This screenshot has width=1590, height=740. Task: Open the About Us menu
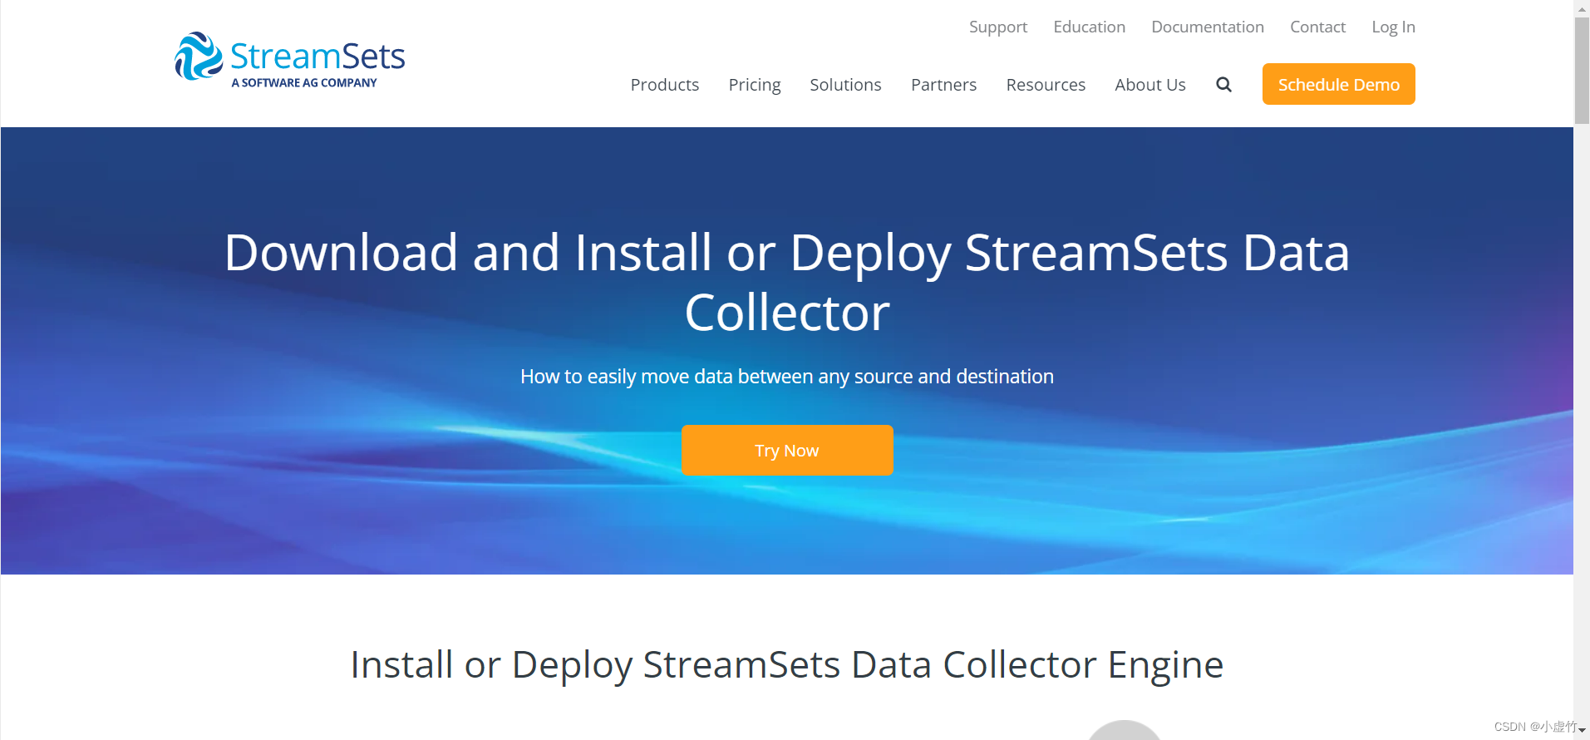[x=1149, y=85]
